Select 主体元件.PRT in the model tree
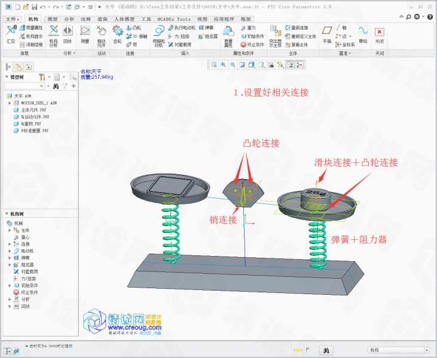Viewport: 437px width, 358px height. pyautogui.click(x=30, y=110)
